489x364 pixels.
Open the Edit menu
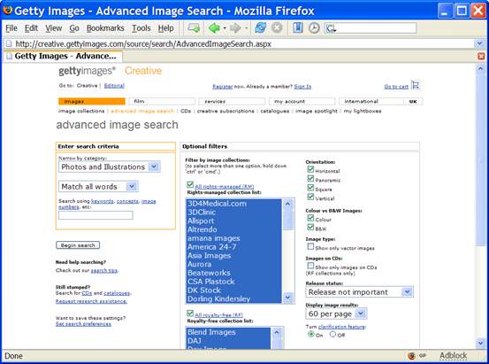point(31,28)
